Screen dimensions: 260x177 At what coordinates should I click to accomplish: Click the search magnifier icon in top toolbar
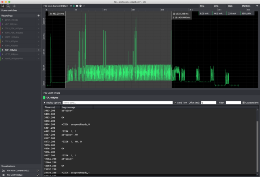(9, 6)
